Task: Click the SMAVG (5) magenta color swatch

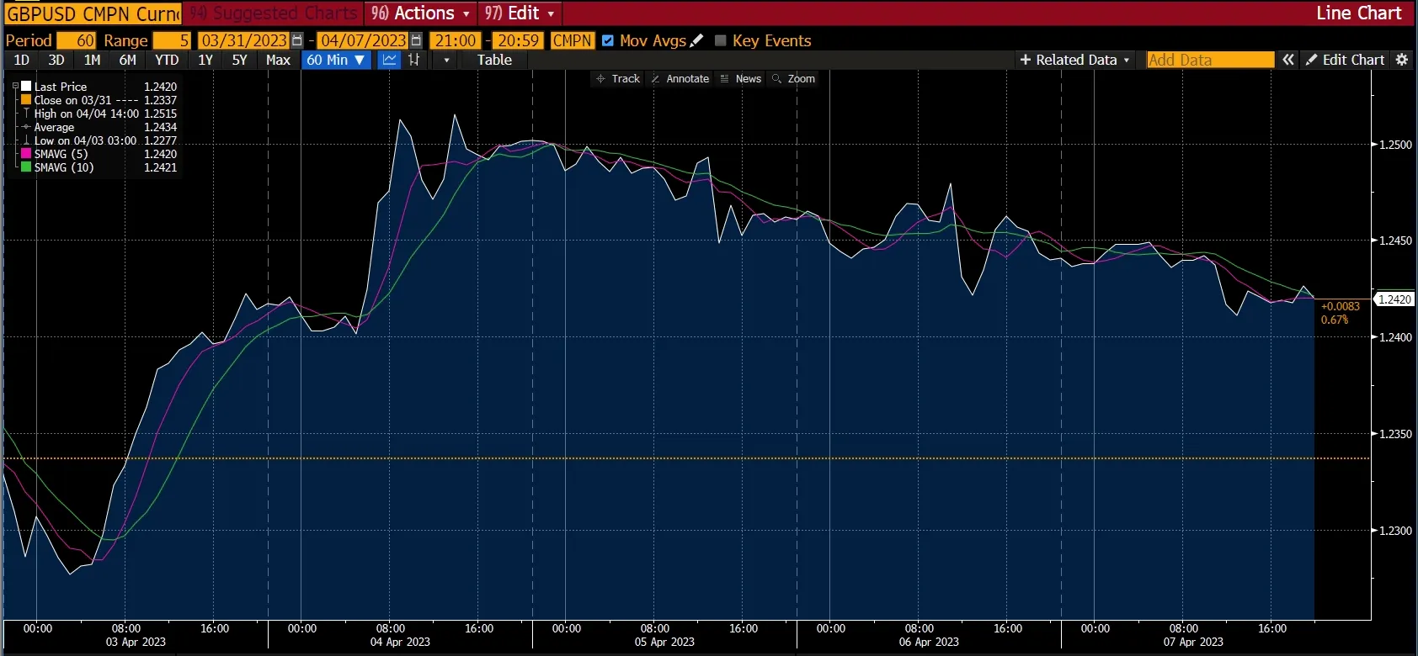Action: point(26,154)
